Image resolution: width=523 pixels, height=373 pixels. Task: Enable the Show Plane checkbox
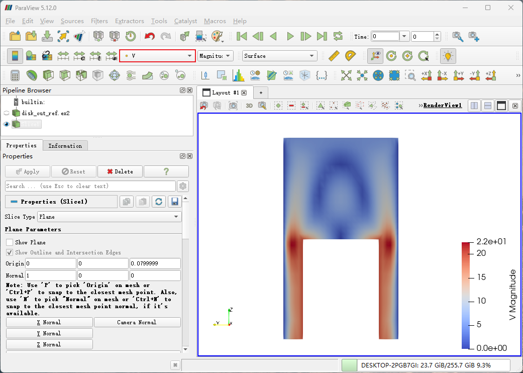(x=10, y=242)
